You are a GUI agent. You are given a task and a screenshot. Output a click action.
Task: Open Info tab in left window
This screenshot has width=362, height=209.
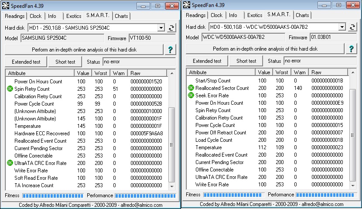(x=52, y=16)
